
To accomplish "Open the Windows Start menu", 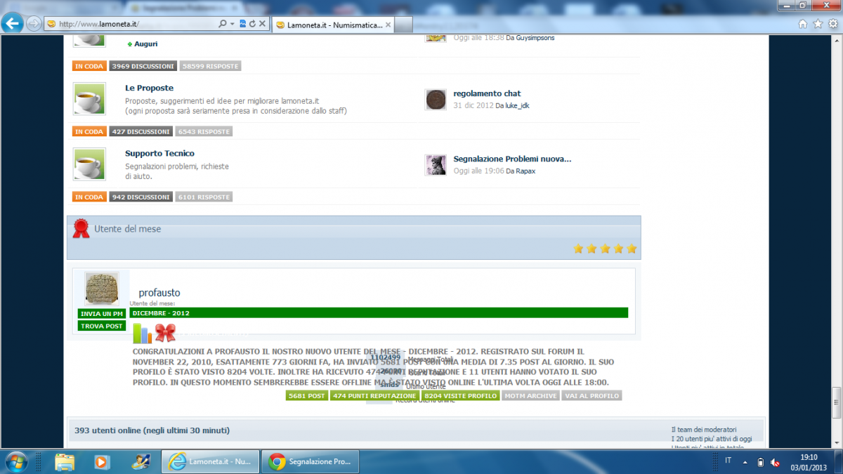I will click(15, 461).
